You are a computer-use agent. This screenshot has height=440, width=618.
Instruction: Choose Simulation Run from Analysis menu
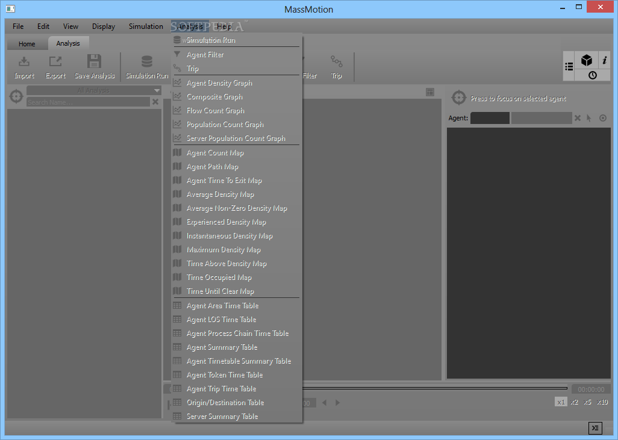(237, 40)
